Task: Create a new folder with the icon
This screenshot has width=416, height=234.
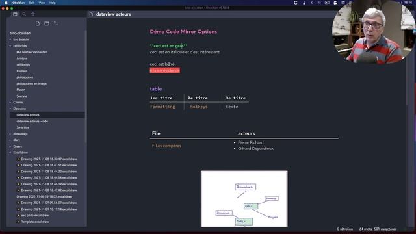Action: [47, 23]
